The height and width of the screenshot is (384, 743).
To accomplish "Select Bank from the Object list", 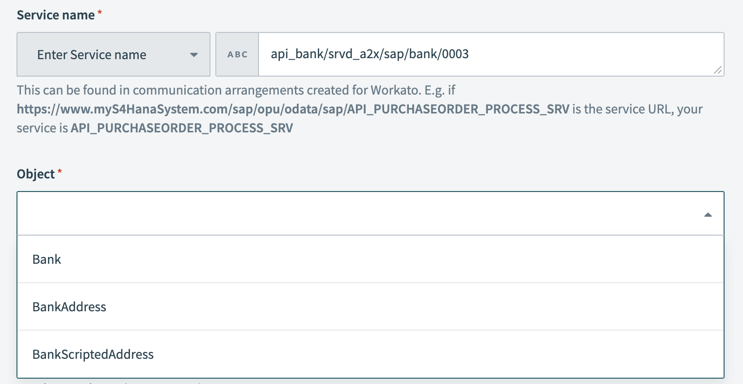I will [x=47, y=259].
